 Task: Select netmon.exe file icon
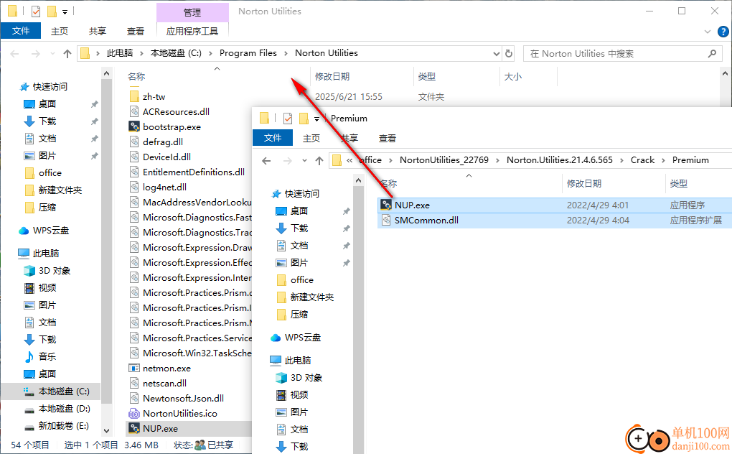point(134,368)
